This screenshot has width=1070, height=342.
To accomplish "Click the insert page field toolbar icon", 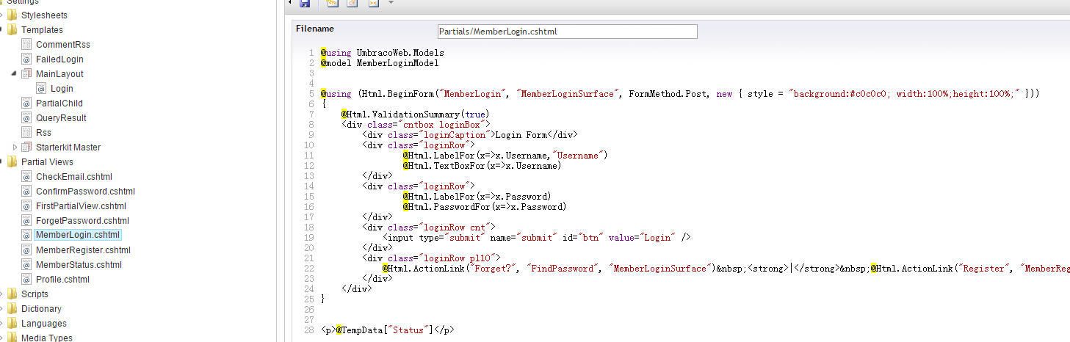I will coord(332,3).
